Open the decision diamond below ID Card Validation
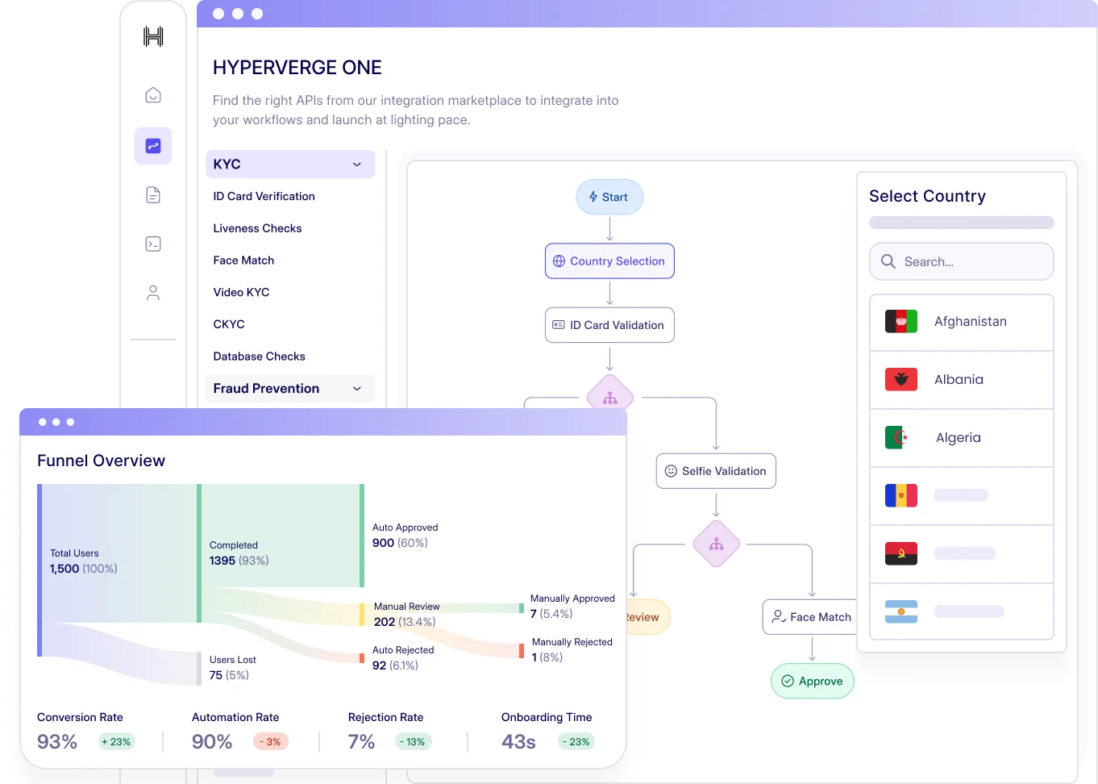The image size is (1098, 784). click(609, 394)
